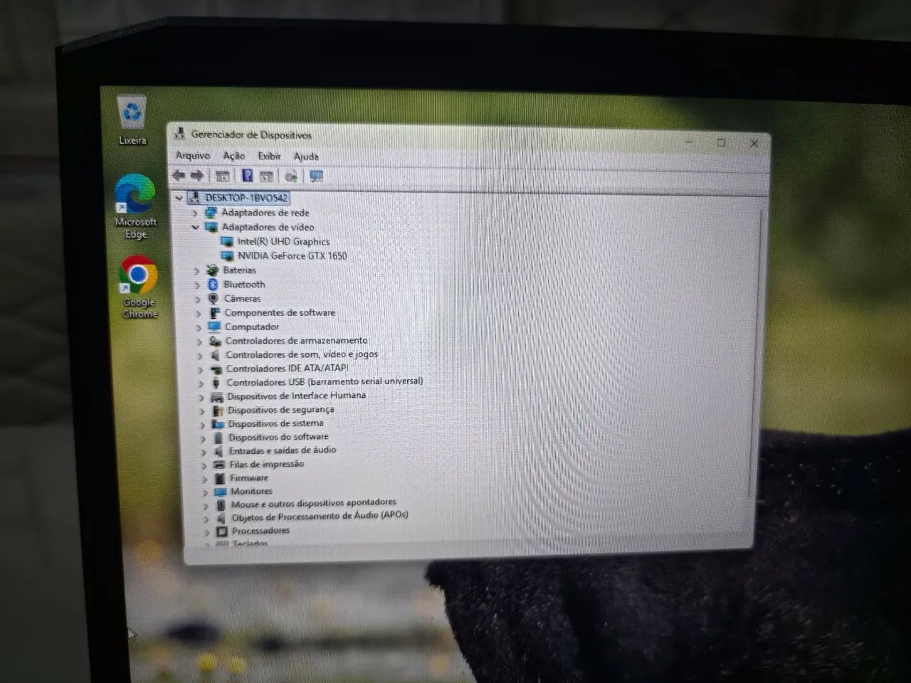This screenshot has width=911, height=683.
Task: Select the Controladores de armazenamento label
Action: [x=297, y=341]
